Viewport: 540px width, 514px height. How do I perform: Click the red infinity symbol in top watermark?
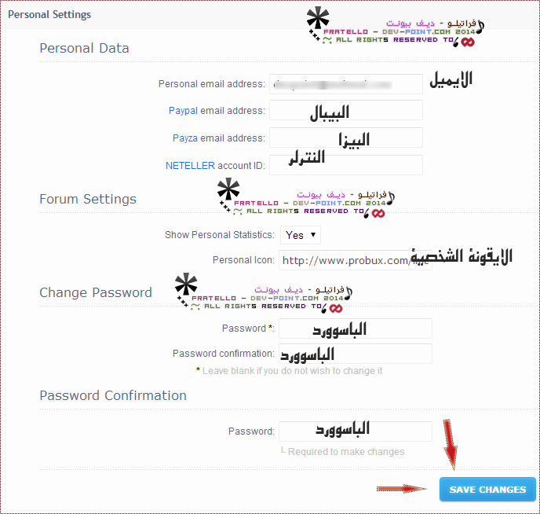(469, 41)
